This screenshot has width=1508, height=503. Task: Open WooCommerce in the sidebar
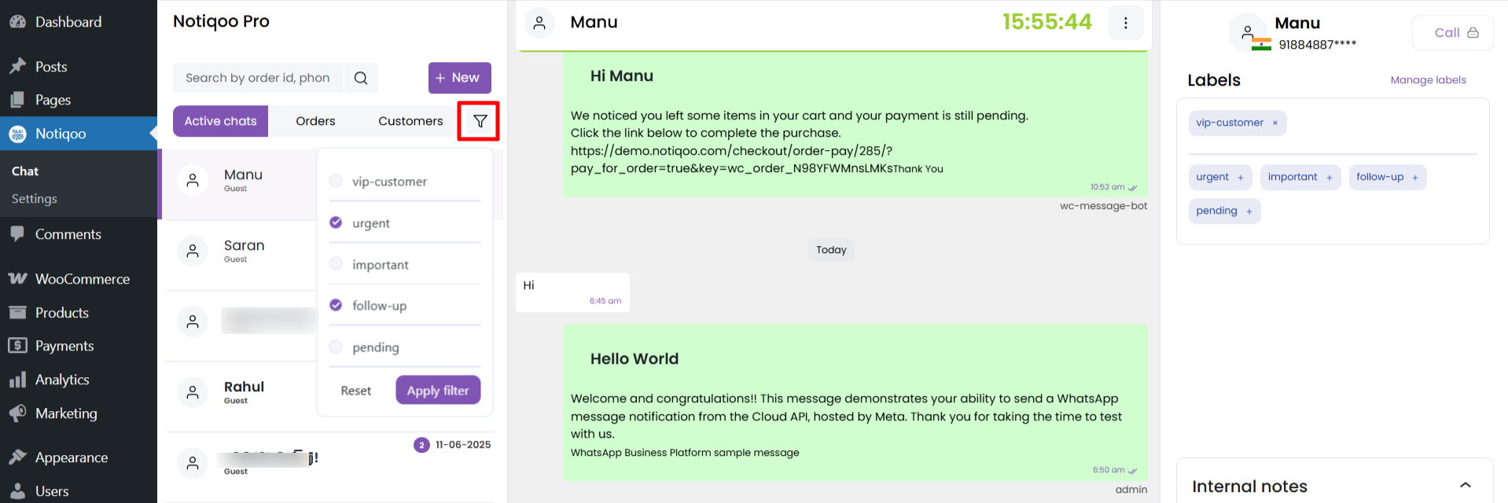click(x=82, y=279)
